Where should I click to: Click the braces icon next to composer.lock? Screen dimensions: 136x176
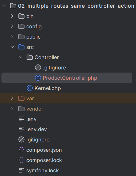(x=21, y=160)
